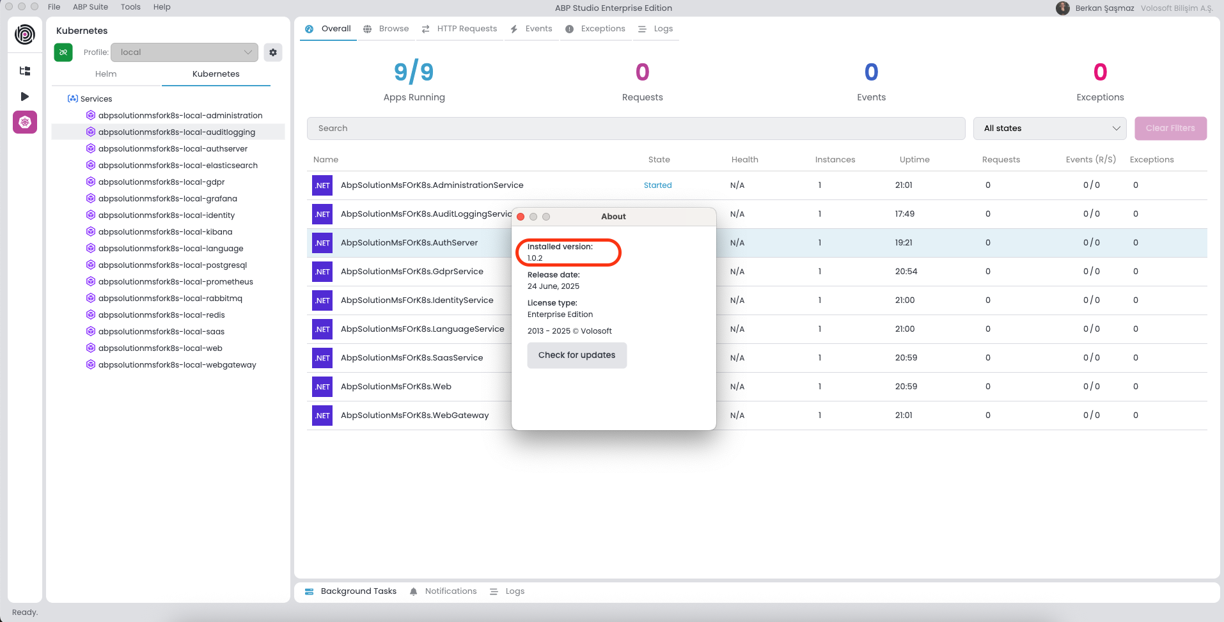The height and width of the screenshot is (622, 1224).
Task: Click the Clear Filters button
Action: point(1170,128)
